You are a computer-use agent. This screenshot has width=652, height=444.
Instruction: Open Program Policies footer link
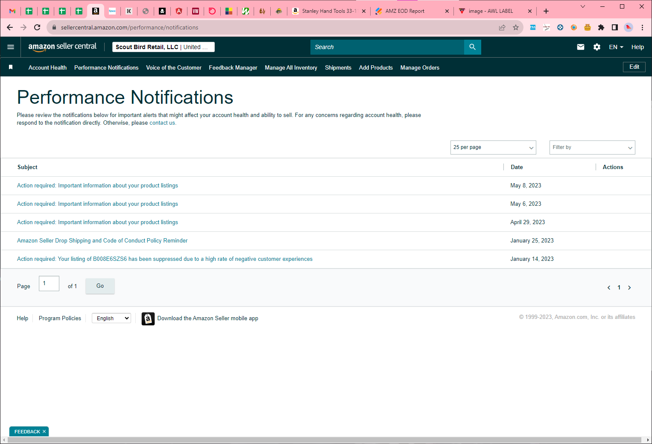coord(60,318)
